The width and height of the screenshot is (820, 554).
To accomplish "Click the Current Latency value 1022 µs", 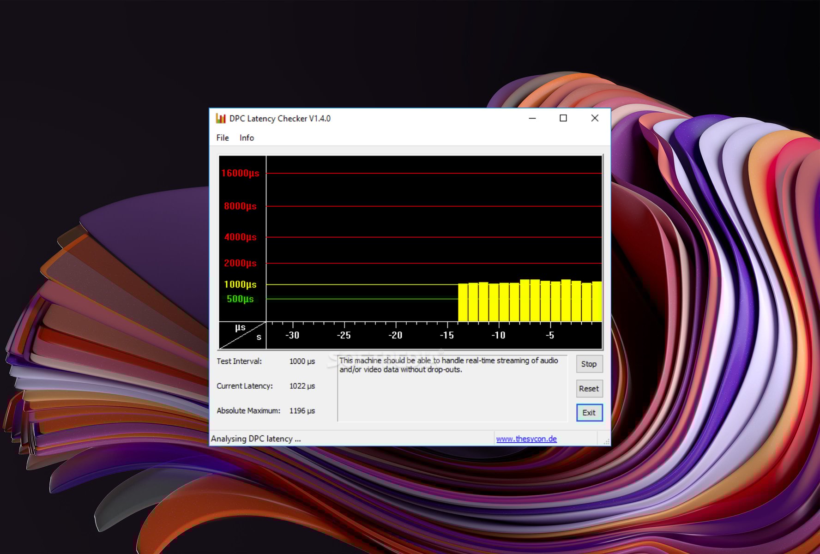I will [302, 386].
